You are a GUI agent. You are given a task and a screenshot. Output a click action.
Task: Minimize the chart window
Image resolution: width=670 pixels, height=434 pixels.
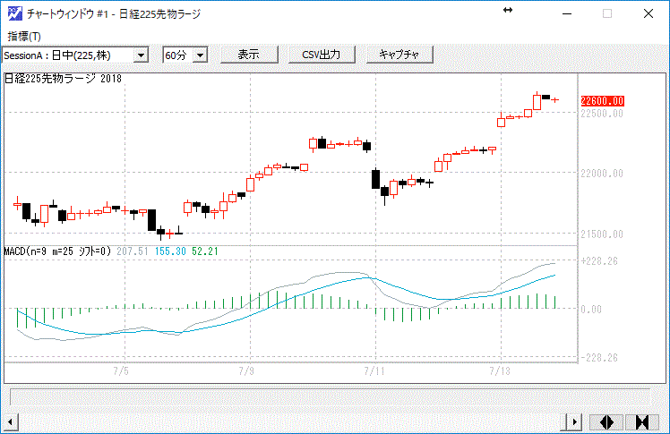coord(567,13)
